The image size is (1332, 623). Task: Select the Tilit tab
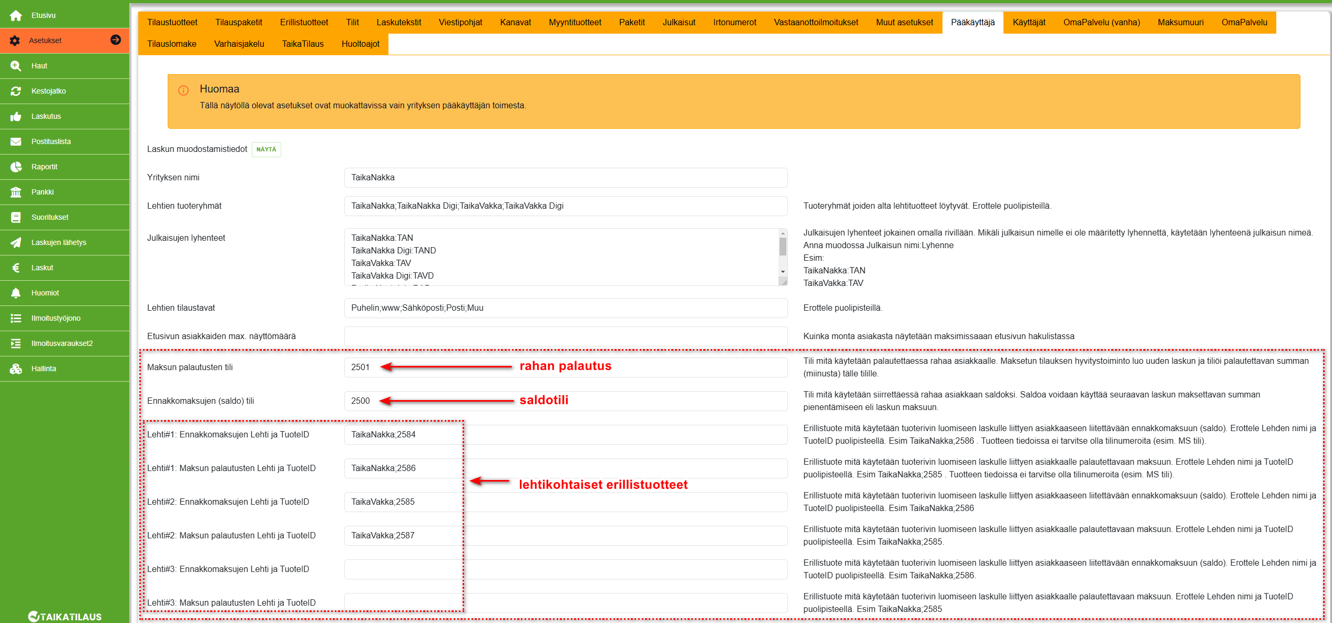tap(352, 22)
